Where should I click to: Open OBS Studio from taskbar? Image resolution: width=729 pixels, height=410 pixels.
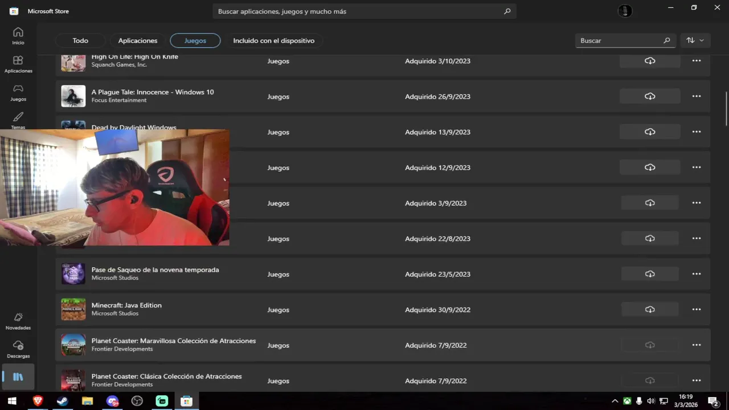pos(137,401)
